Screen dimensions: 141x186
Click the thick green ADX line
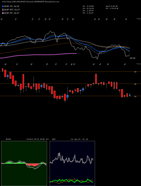pos(71,181)
